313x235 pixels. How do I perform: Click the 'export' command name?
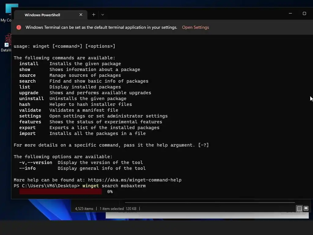pos(27,128)
